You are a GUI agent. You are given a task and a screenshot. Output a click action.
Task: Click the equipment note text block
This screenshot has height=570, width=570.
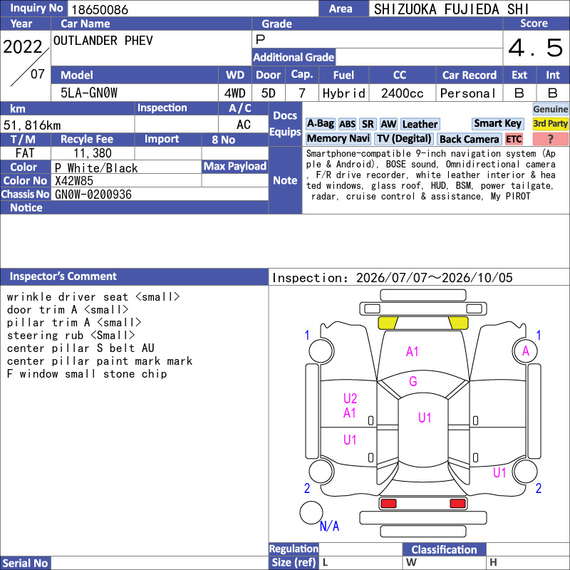click(431, 175)
